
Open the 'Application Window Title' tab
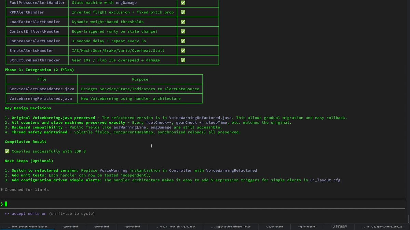(x=231, y=227)
